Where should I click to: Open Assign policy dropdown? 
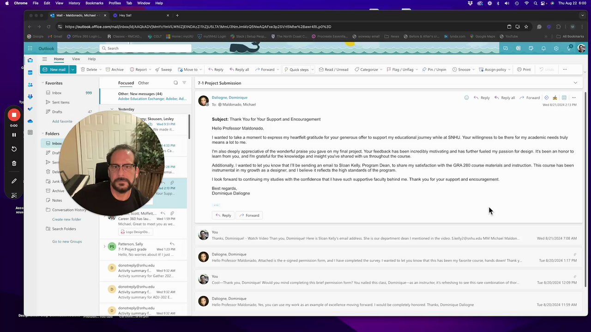[509, 70]
